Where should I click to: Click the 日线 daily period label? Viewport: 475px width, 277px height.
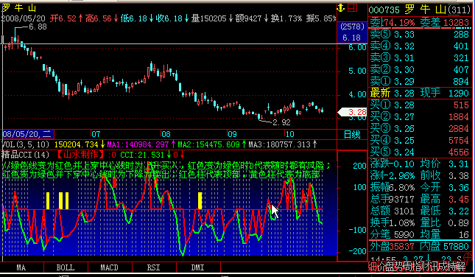(352, 135)
